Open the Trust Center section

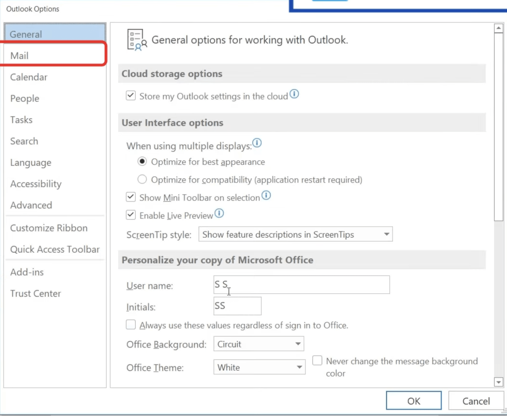(36, 293)
